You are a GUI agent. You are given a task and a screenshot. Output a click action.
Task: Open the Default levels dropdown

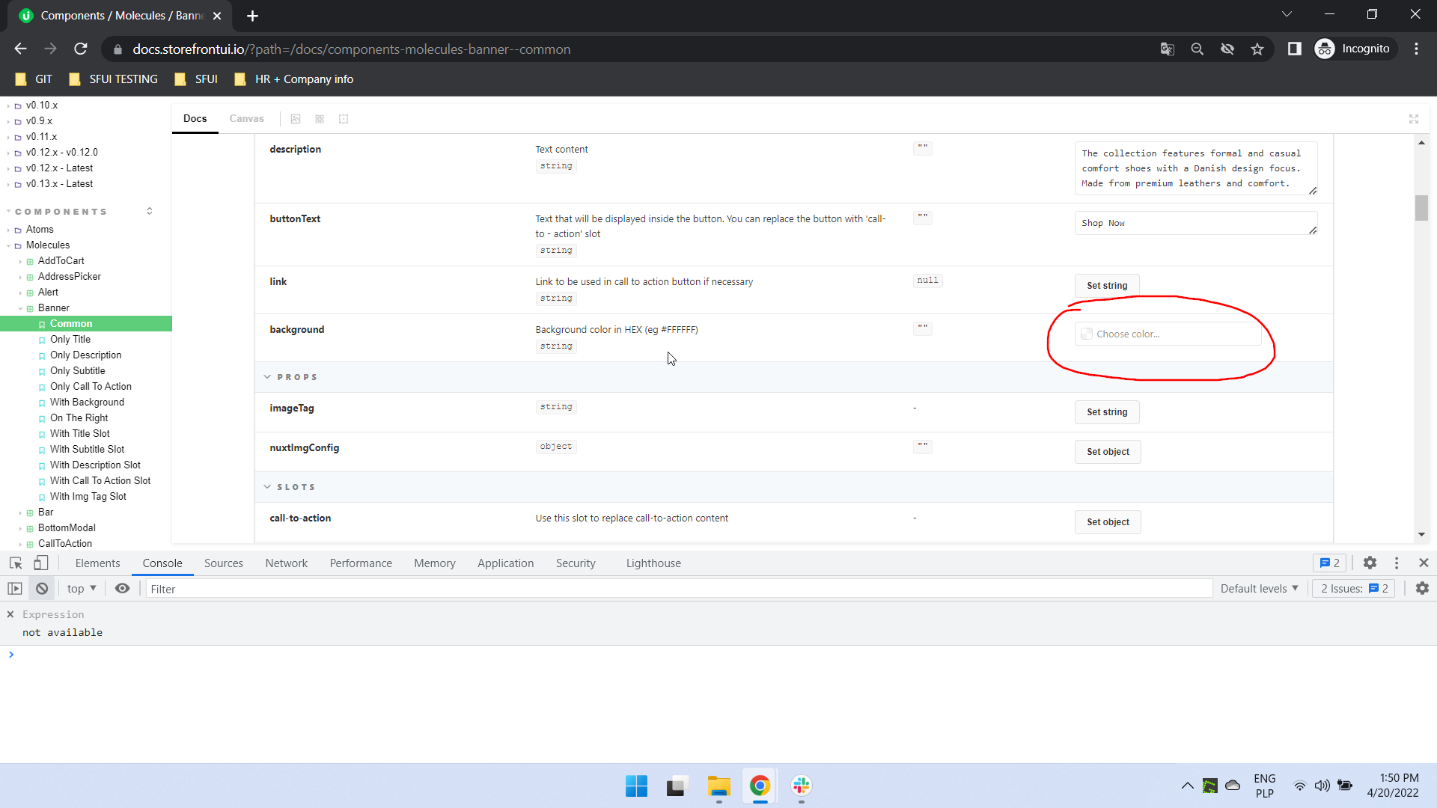1259,589
